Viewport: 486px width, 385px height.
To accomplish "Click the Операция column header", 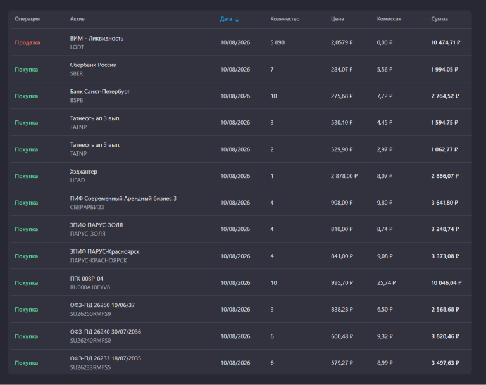I will (x=27, y=19).
